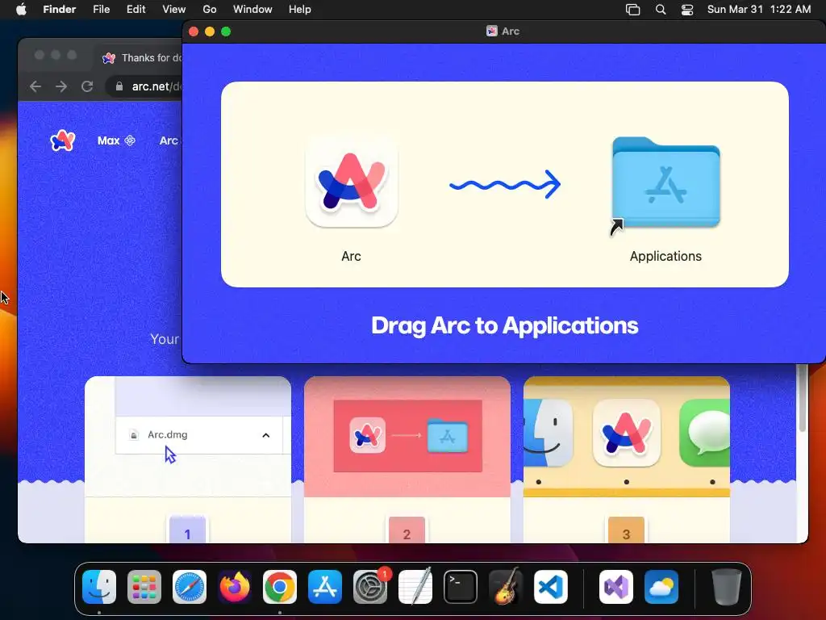This screenshot has width=826, height=620.
Task: Open TextEdit from the Dock
Action: [x=415, y=587]
